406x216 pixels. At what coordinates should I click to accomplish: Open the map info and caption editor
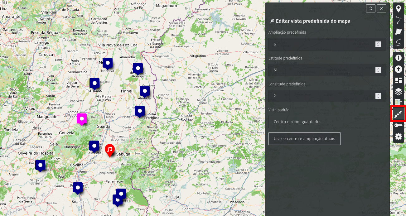(399, 58)
